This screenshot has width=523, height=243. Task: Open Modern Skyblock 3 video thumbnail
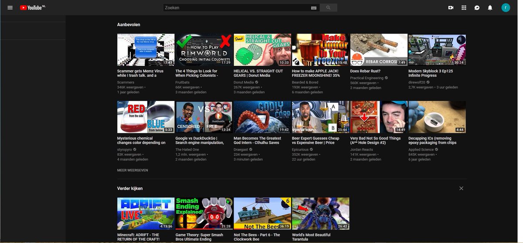(437, 50)
